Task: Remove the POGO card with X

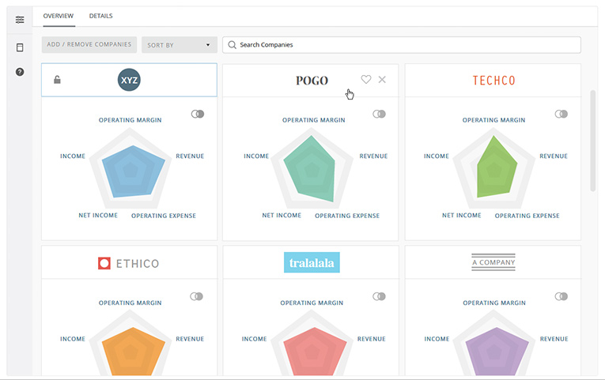Action: coord(382,79)
